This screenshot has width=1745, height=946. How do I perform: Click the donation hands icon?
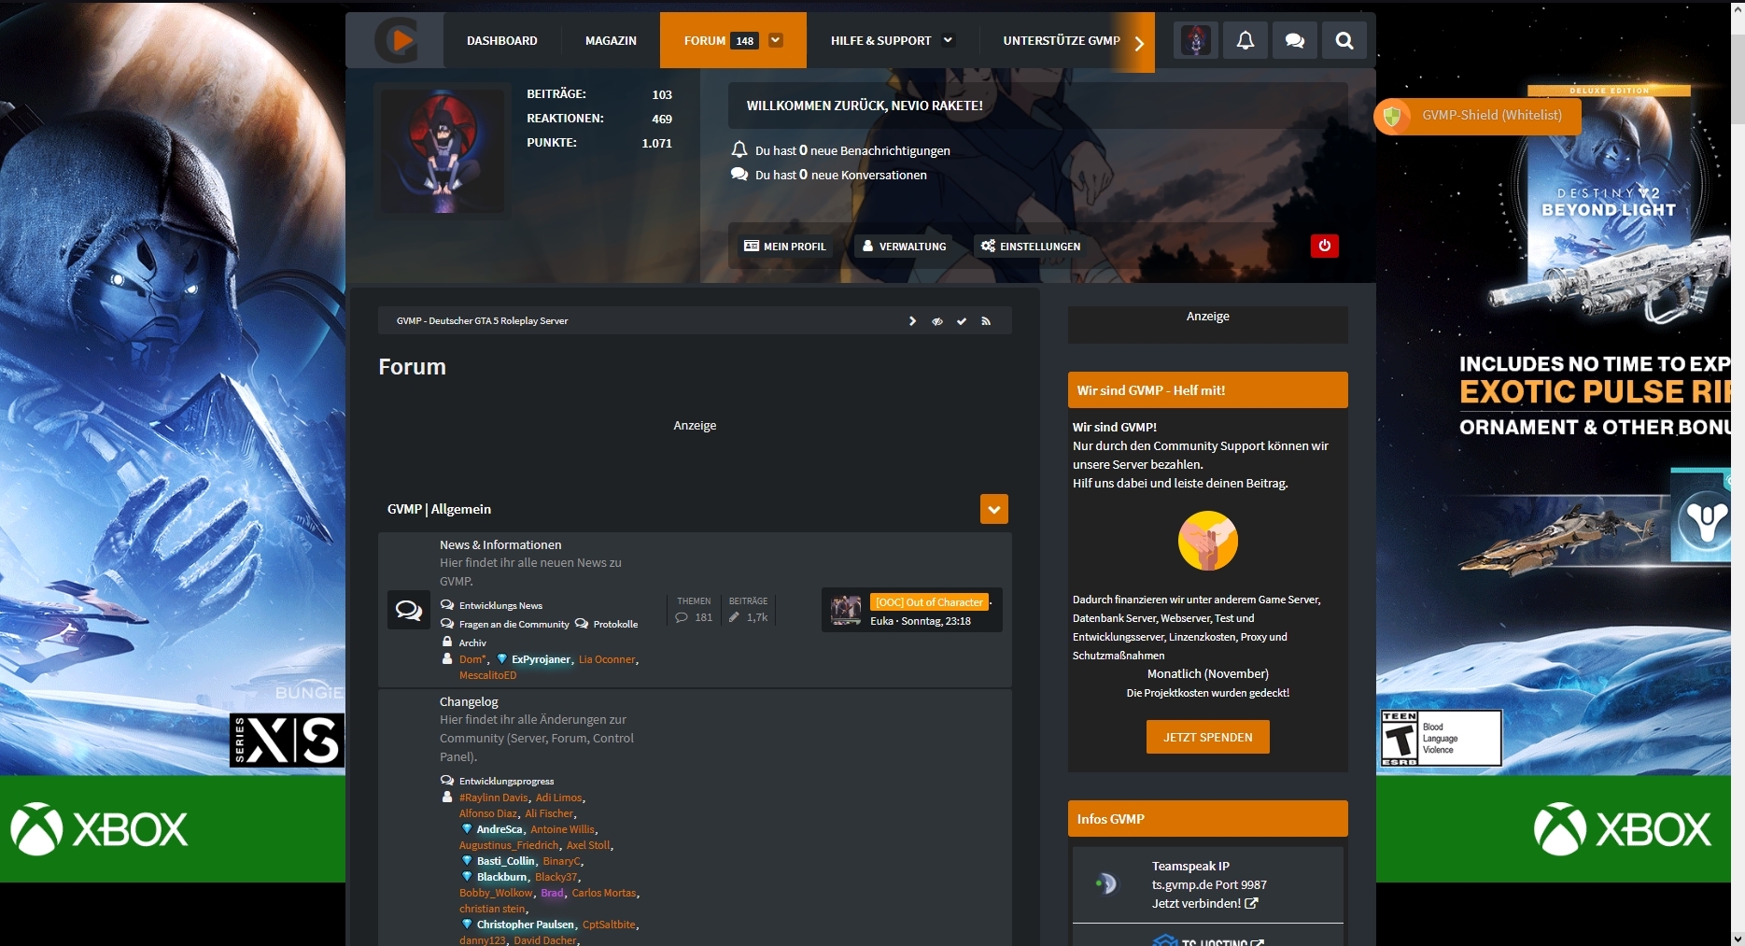tap(1208, 541)
